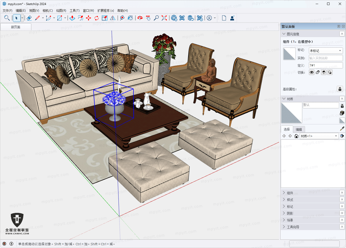Choose the Zoom Extents tool
The height and width of the screenshot is (248, 346).
click(164, 18)
